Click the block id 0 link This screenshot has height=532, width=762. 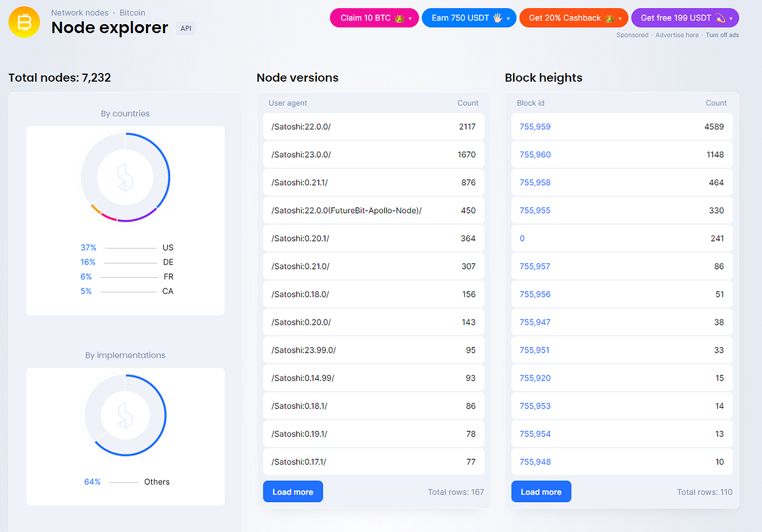(x=521, y=238)
